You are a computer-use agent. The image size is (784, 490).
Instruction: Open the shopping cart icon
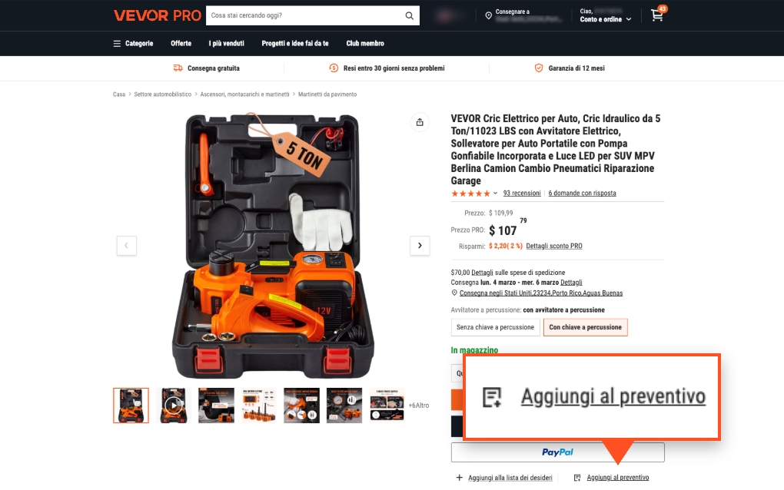(x=657, y=15)
